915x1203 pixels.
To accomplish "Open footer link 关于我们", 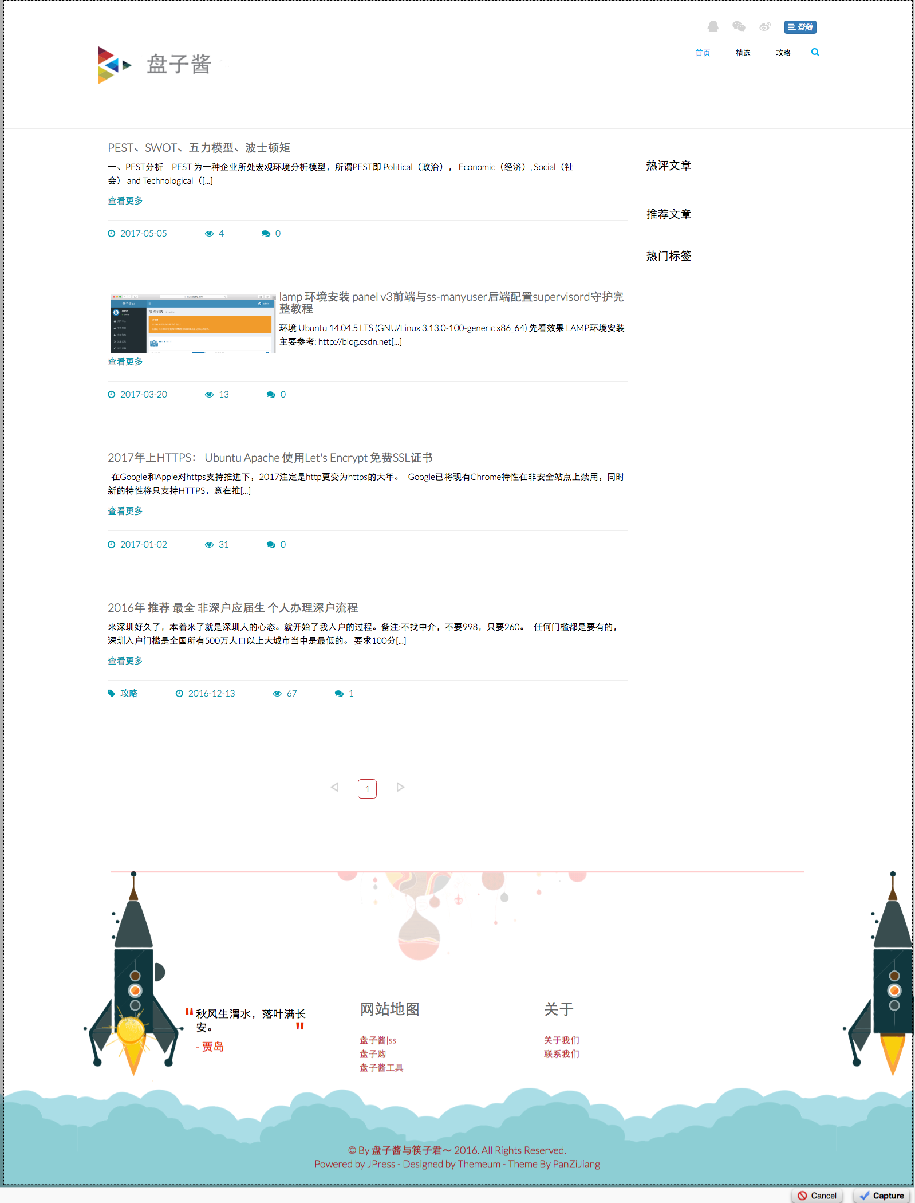I will (561, 1040).
